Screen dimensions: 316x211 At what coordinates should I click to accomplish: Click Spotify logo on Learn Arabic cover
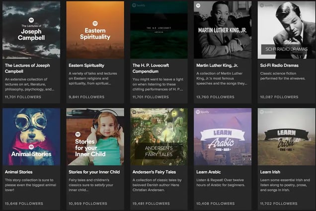pyautogui.click(x=198, y=113)
